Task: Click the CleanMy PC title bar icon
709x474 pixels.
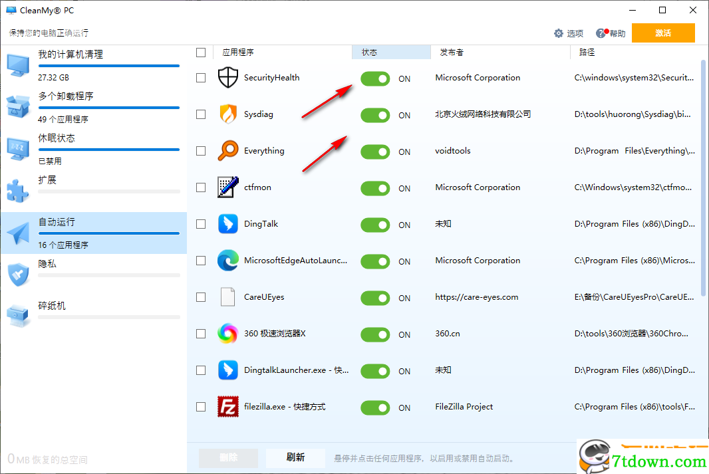Action: pyautogui.click(x=11, y=10)
